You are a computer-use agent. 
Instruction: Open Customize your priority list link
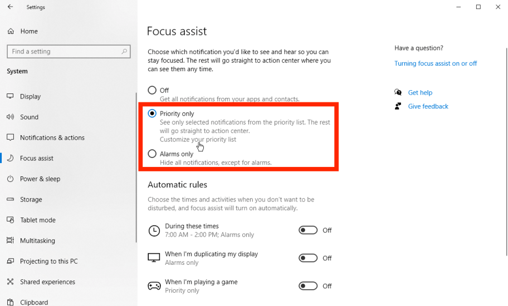[198, 140]
